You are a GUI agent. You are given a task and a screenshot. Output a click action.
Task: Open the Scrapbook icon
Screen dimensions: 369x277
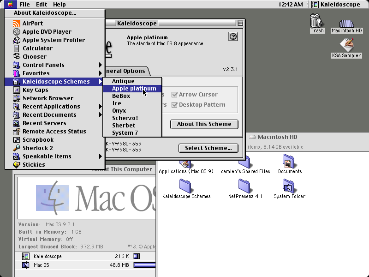click(17, 140)
